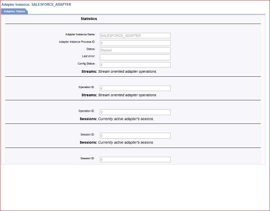This screenshot has height=211, width=270.
Task: Click the Adapter Instance: SALESFORCE_ADAPTER title
Action: point(36,5)
